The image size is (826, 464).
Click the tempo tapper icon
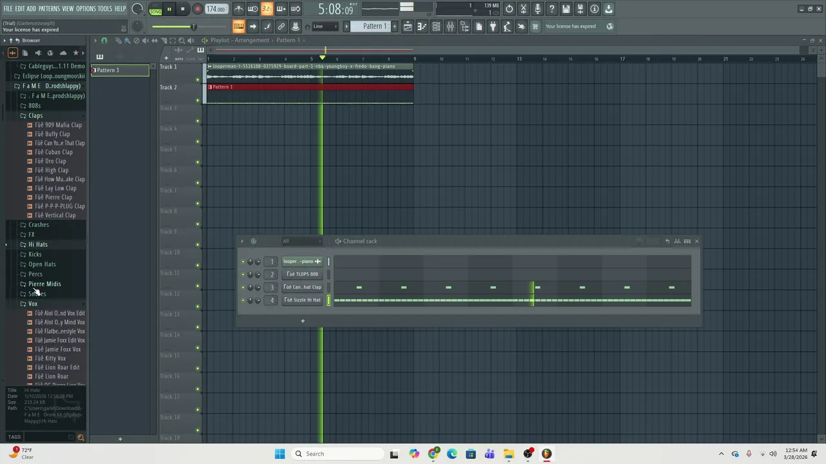[507, 26]
